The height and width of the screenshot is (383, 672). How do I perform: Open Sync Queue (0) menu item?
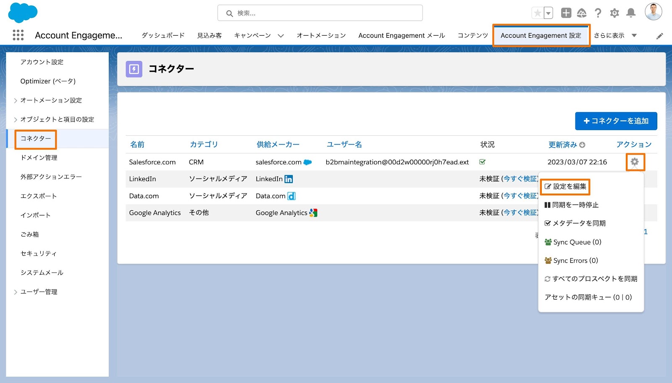click(x=573, y=242)
